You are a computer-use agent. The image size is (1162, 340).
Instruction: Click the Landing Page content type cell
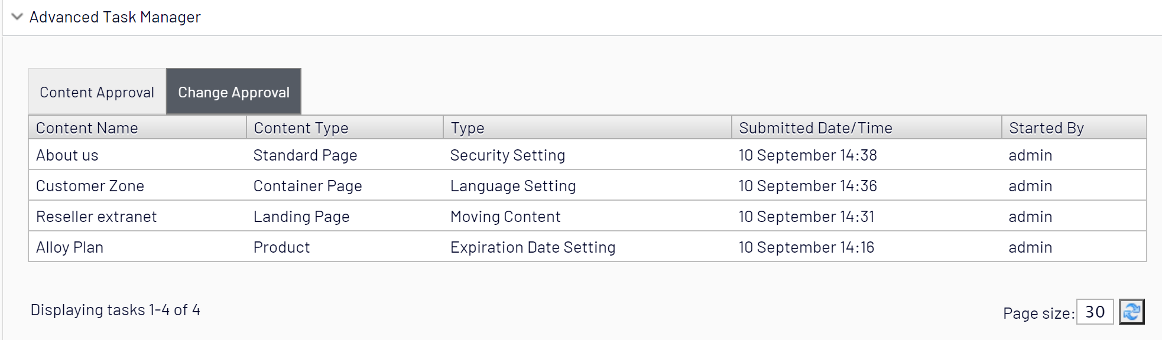pyautogui.click(x=301, y=217)
